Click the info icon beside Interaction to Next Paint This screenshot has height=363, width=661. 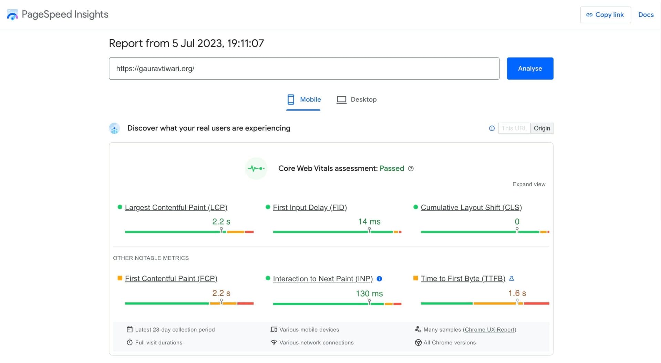point(379,279)
